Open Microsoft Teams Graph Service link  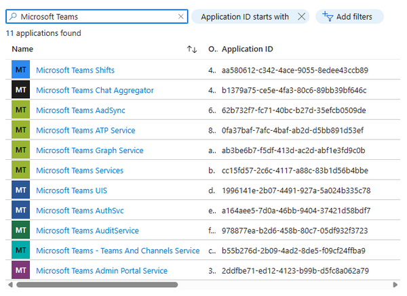click(x=90, y=150)
